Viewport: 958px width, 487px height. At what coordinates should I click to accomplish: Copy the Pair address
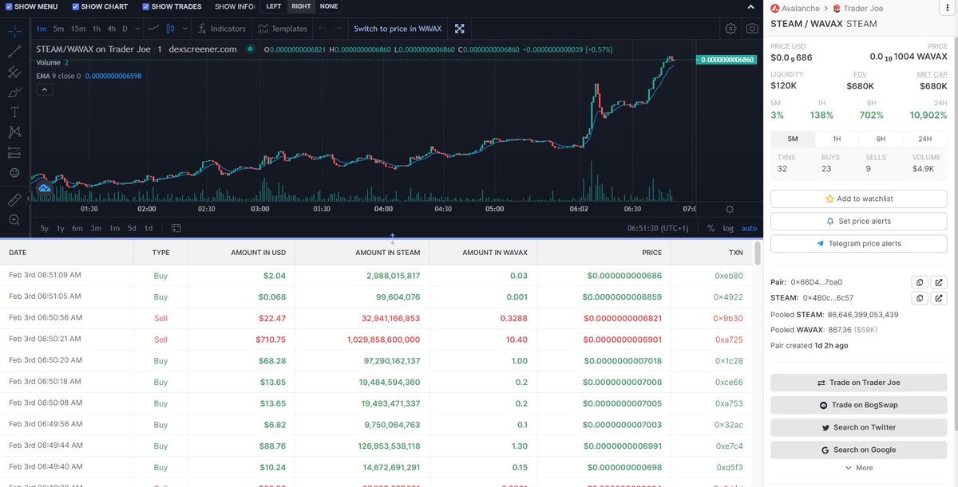tap(919, 282)
